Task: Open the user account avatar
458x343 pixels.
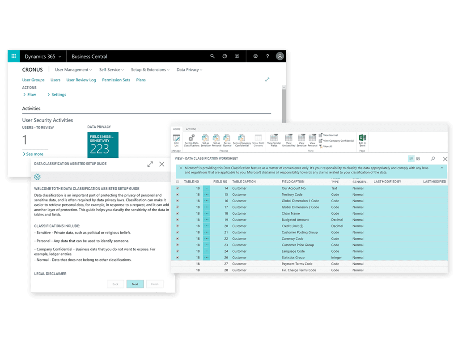Action: [x=280, y=56]
